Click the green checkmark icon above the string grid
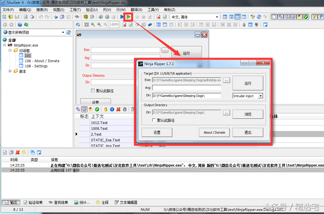Screen dimensions: 324x214 coord(97,109)
